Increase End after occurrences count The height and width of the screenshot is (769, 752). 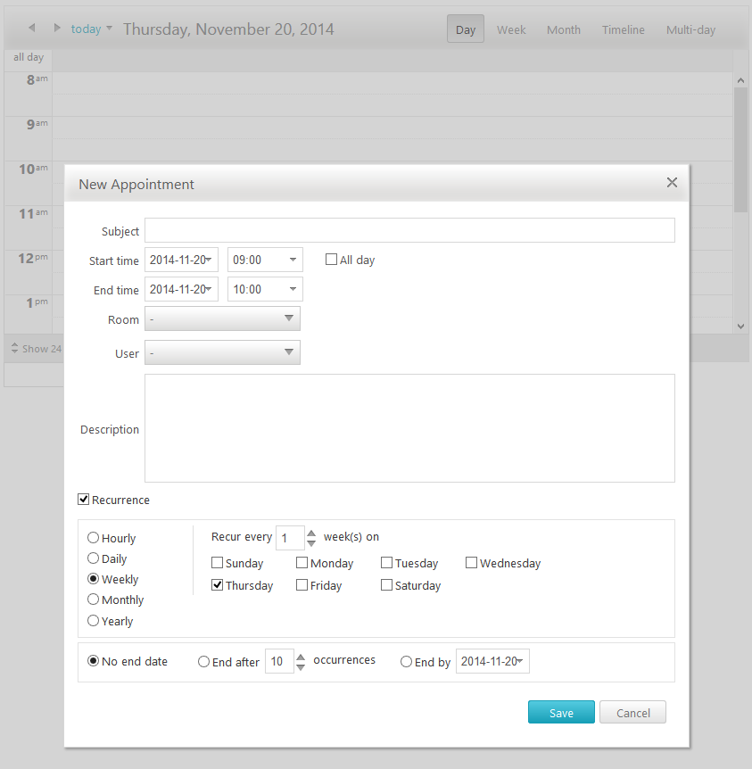(x=301, y=657)
